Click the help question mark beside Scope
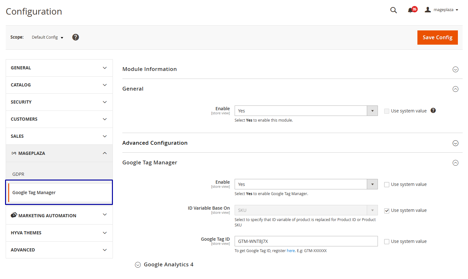 pos(75,37)
